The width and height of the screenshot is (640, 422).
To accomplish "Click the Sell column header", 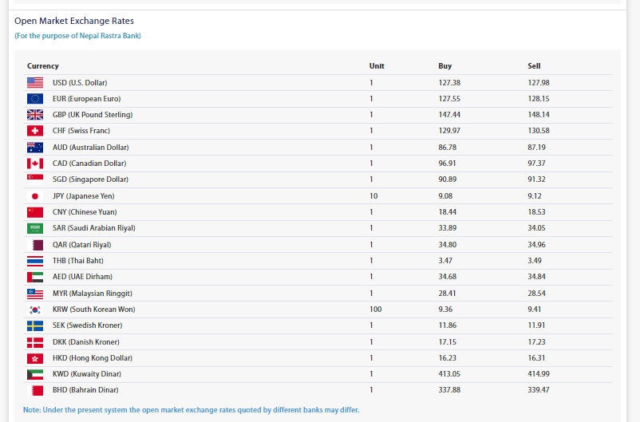I will (x=534, y=66).
